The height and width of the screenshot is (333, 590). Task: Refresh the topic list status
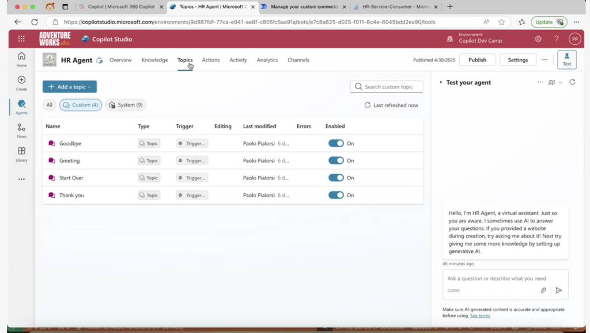pyautogui.click(x=391, y=105)
